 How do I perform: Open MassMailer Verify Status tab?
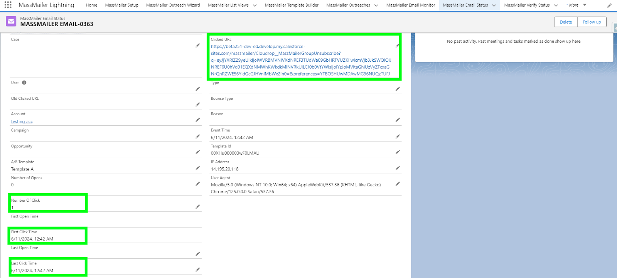point(527,5)
